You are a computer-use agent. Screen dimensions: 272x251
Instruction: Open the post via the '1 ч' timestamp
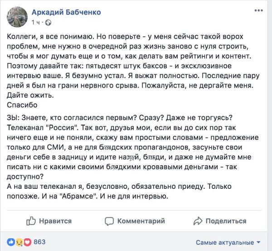[x=36, y=22]
